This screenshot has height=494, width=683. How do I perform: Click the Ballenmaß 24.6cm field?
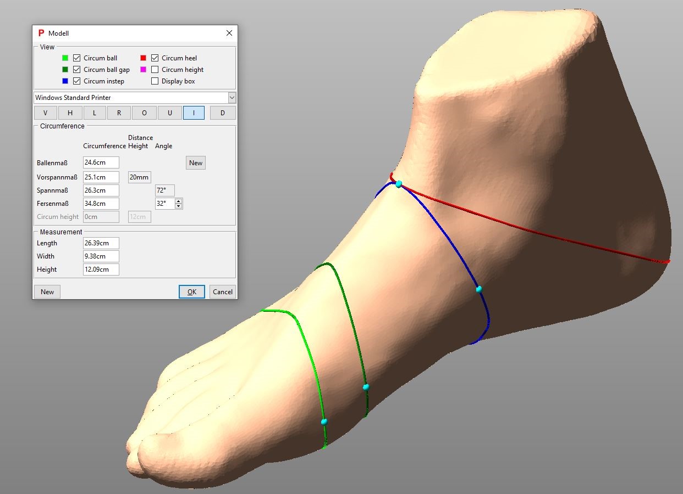pos(101,162)
